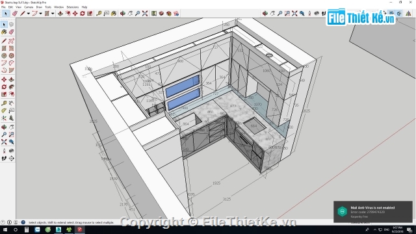This screenshot has height=234, width=416.
Task: Click the Look Around tool in left toolbar
Action: 12,151
